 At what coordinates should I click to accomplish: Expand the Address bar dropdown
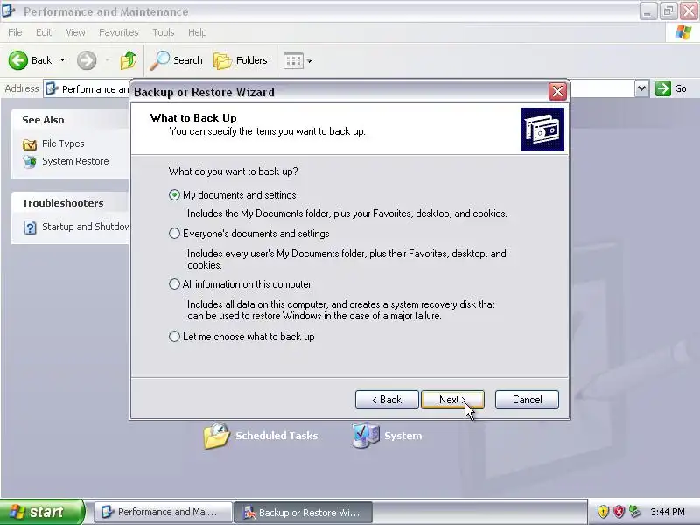(641, 88)
